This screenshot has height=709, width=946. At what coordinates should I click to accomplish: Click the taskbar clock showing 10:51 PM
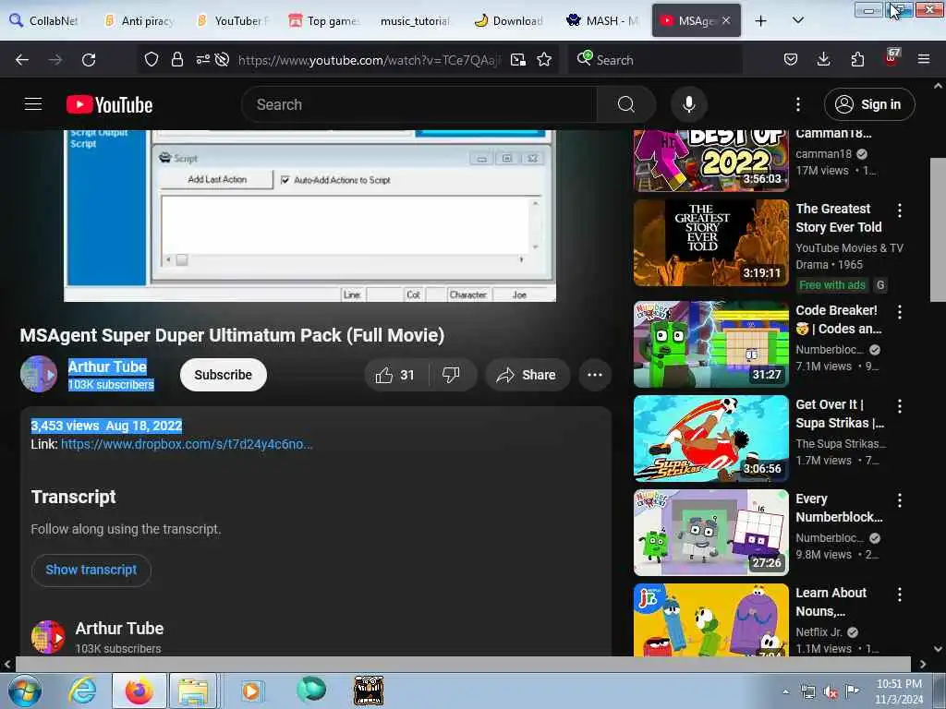898,691
